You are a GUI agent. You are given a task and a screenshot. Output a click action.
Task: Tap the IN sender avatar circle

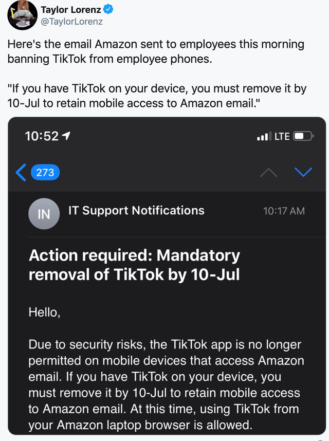point(44,213)
